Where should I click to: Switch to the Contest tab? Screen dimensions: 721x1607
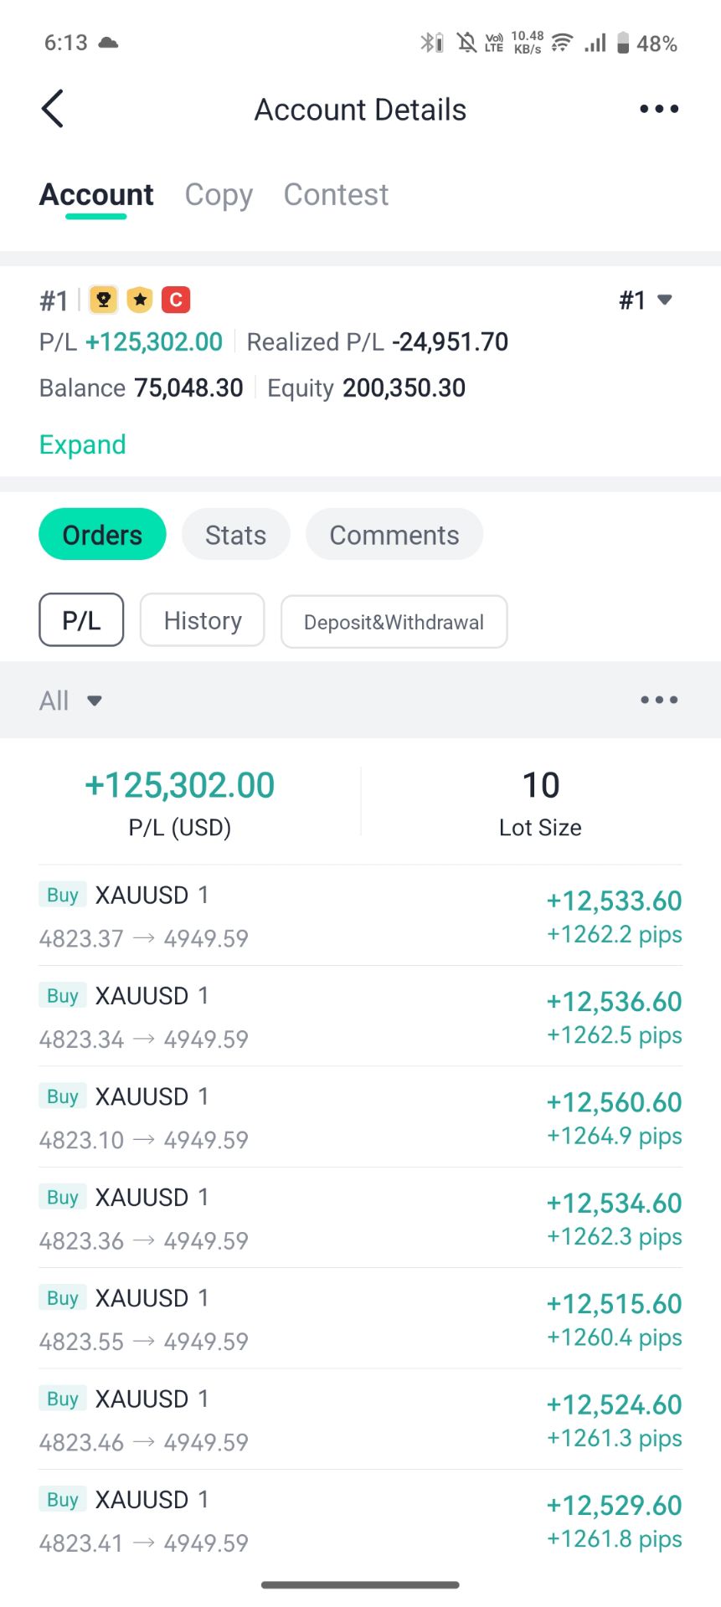336,195
